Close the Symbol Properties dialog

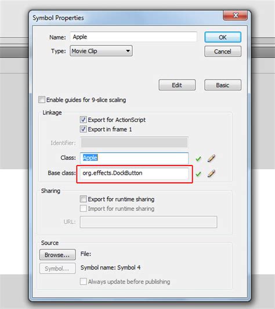[x=235, y=15]
